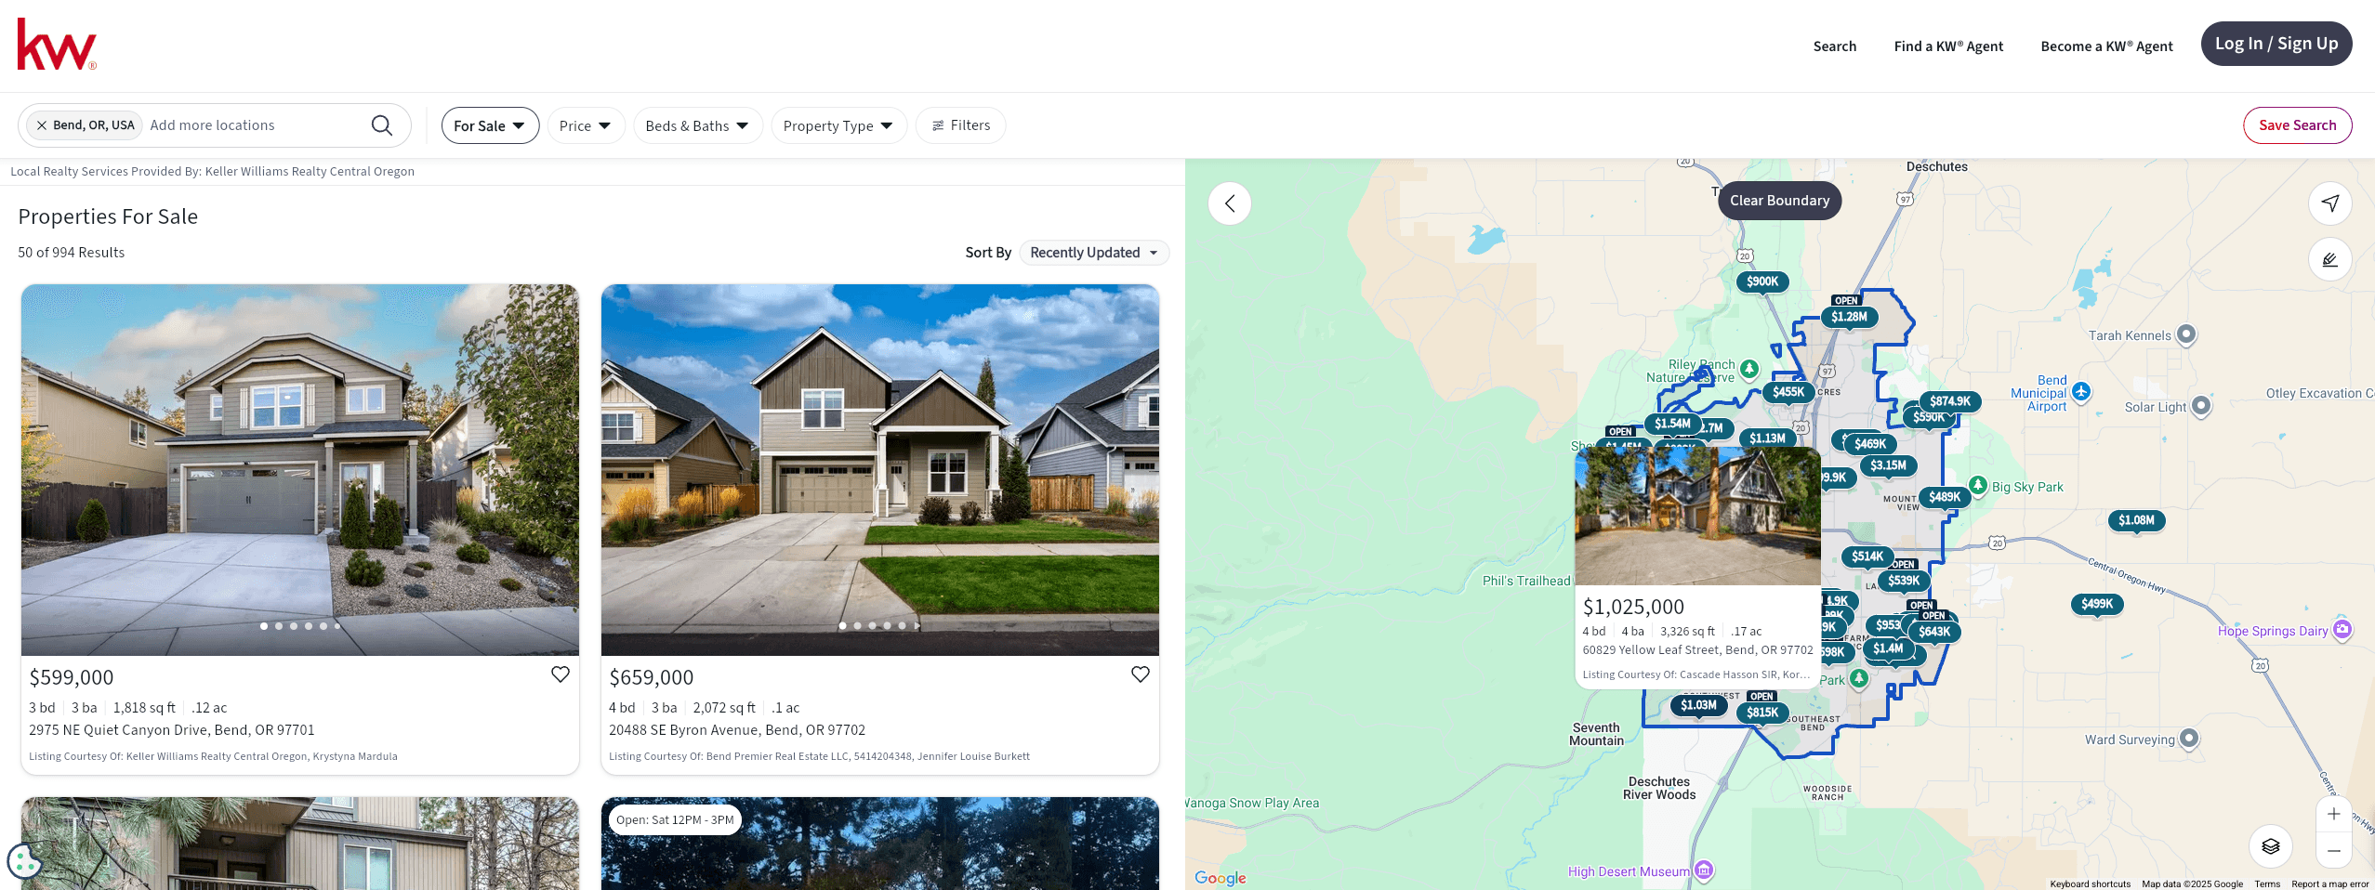Open cookie preferences icon
Viewport: 2375px width, 890px height.
(x=24, y=860)
